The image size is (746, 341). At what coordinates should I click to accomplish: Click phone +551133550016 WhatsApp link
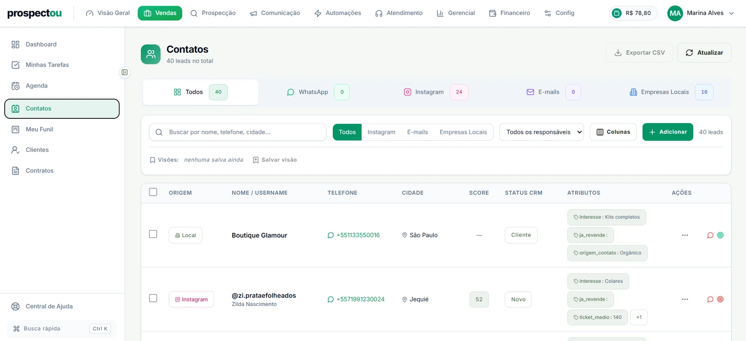pyautogui.click(x=353, y=235)
